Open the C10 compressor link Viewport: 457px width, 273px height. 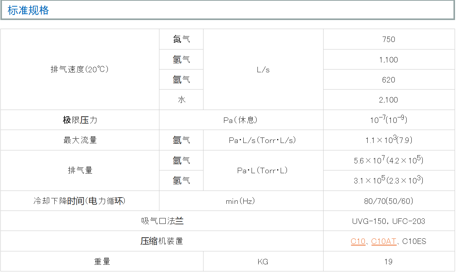tap(358, 241)
